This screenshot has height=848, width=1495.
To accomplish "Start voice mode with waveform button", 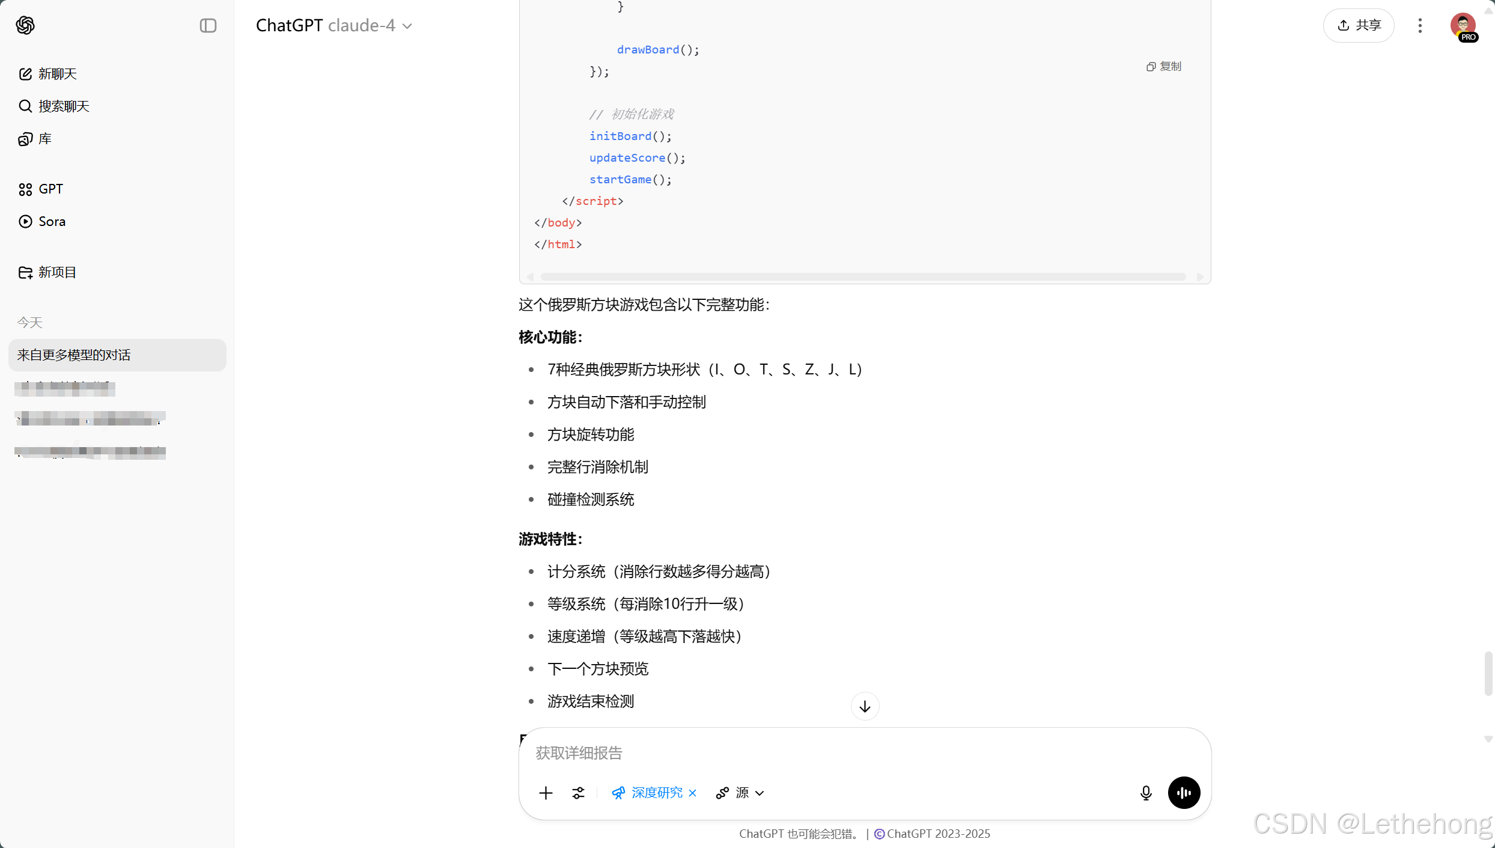I will pyautogui.click(x=1184, y=793).
